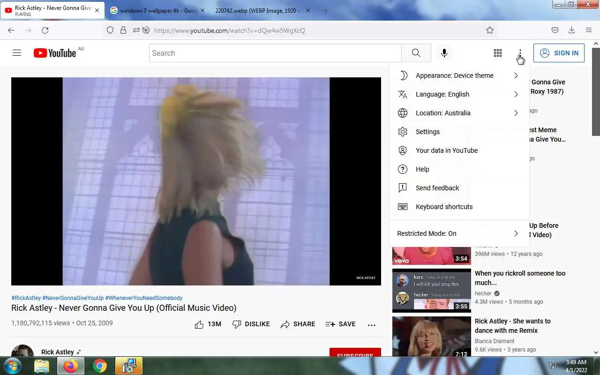The height and width of the screenshot is (375, 600).
Task: Open the Rick Astley channel avatar
Action: [x=22, y=352]
